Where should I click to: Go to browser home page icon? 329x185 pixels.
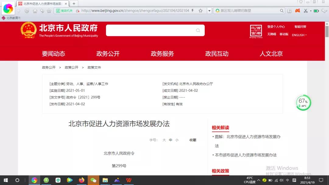click(35, 11)
